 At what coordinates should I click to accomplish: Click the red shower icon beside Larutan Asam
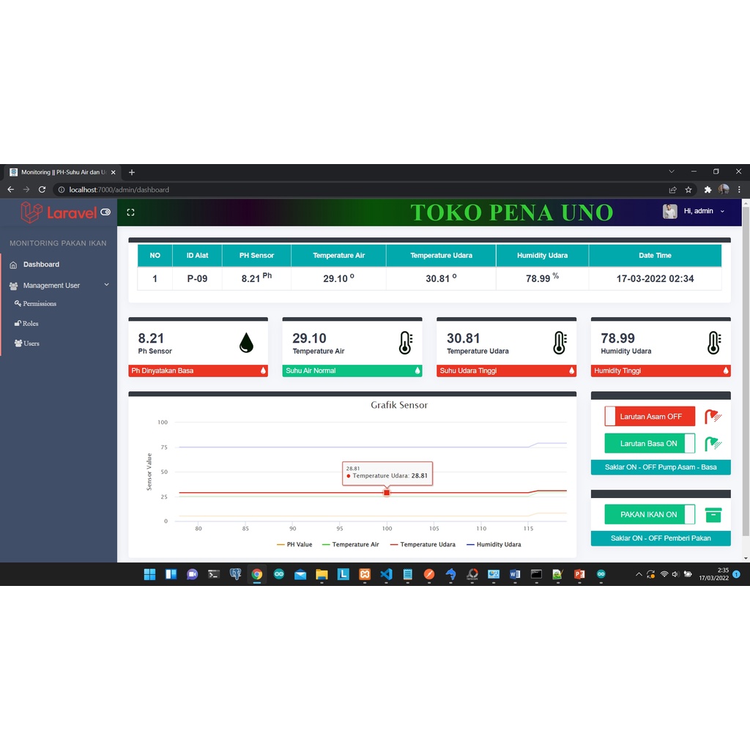coord(713,417)
